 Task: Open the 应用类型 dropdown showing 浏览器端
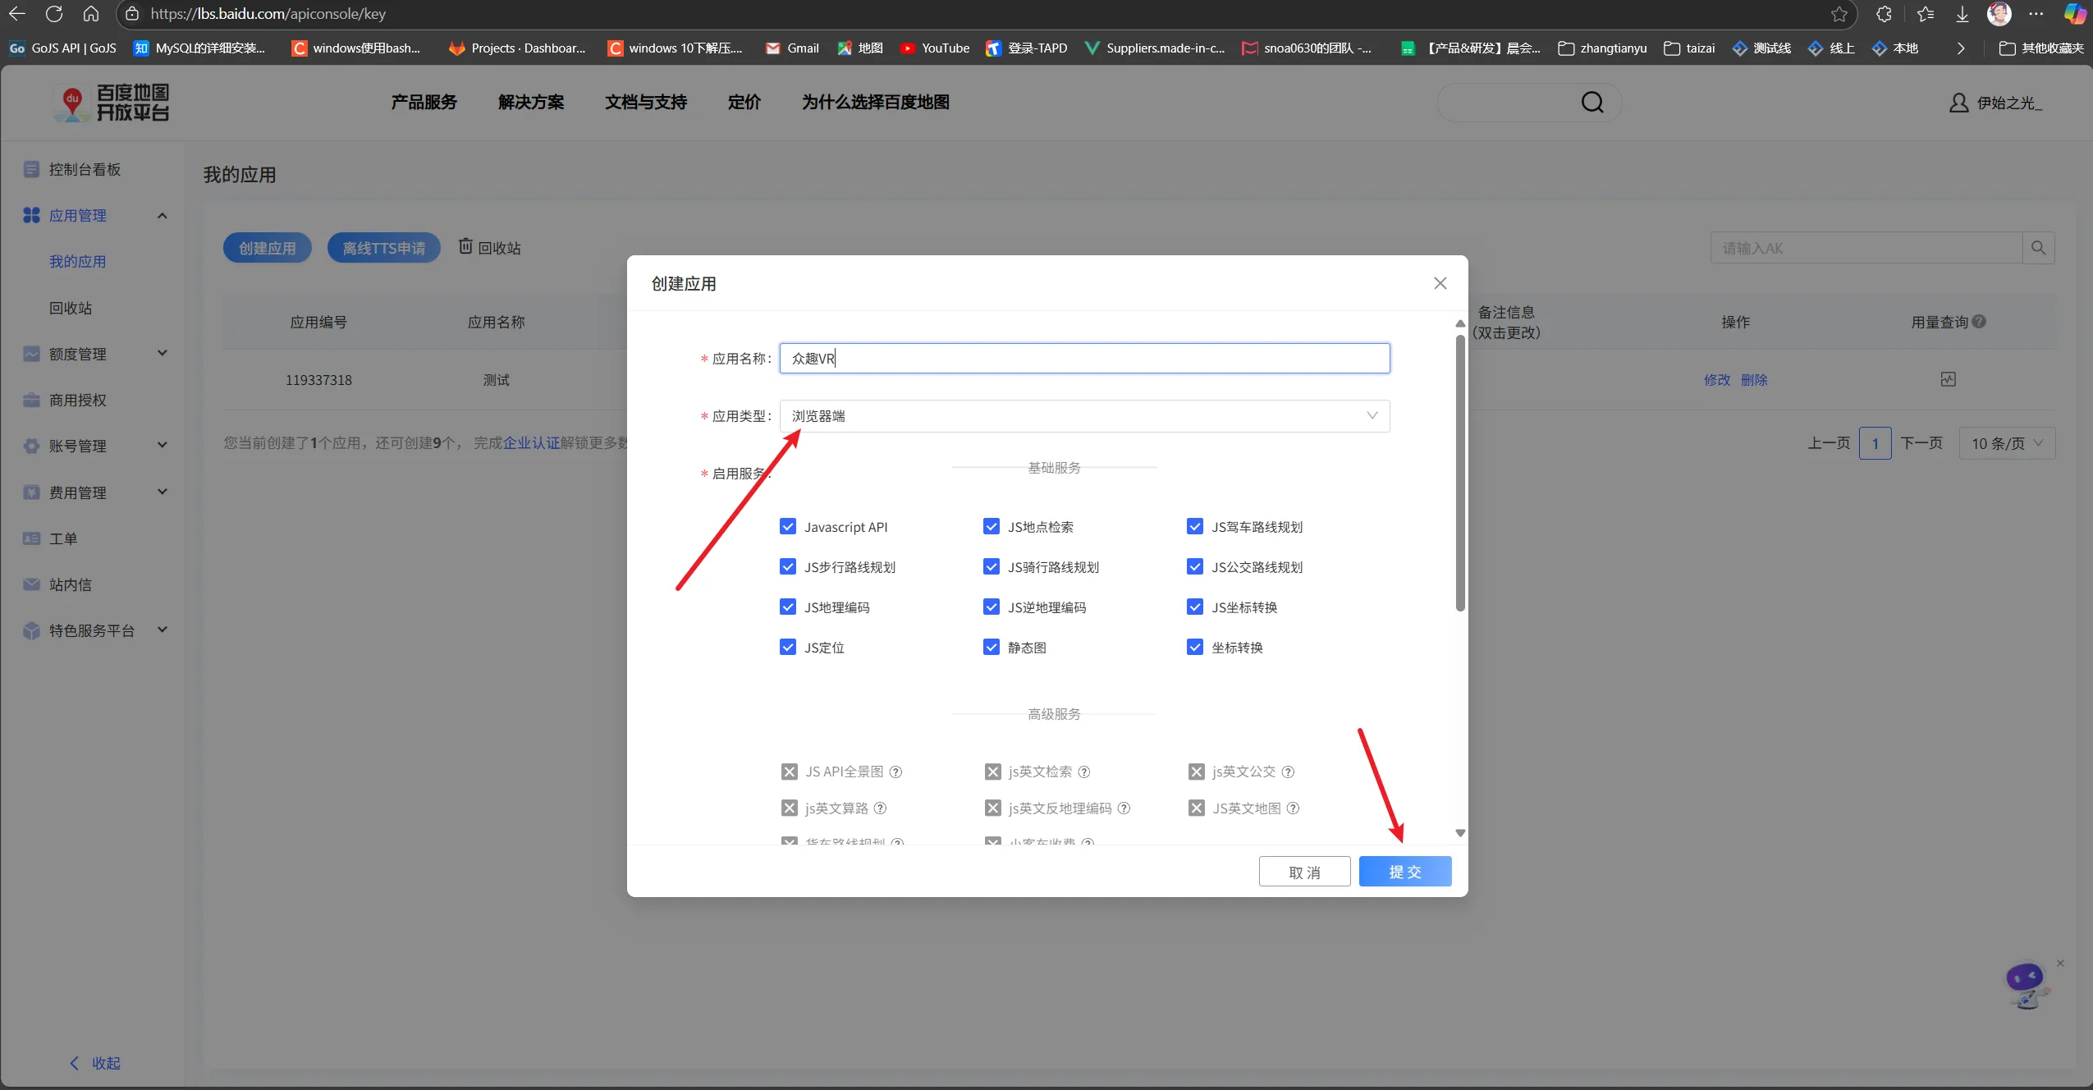point(1084,416)
